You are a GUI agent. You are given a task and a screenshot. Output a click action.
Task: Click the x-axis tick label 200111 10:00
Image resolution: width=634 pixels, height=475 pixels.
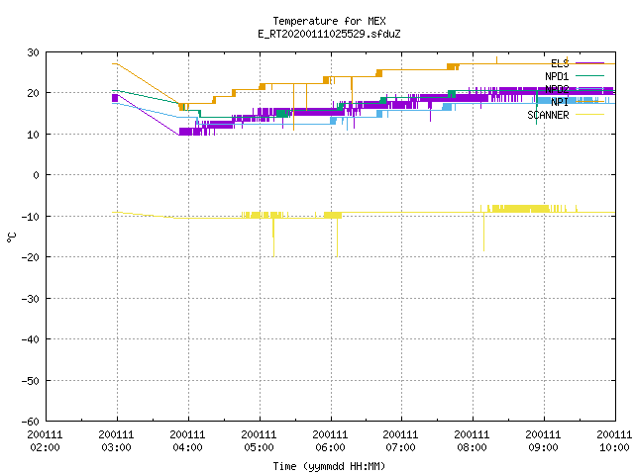(614, 441)
